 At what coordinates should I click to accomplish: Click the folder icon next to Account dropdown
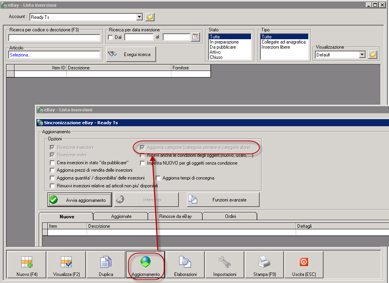tap(150, 17)
